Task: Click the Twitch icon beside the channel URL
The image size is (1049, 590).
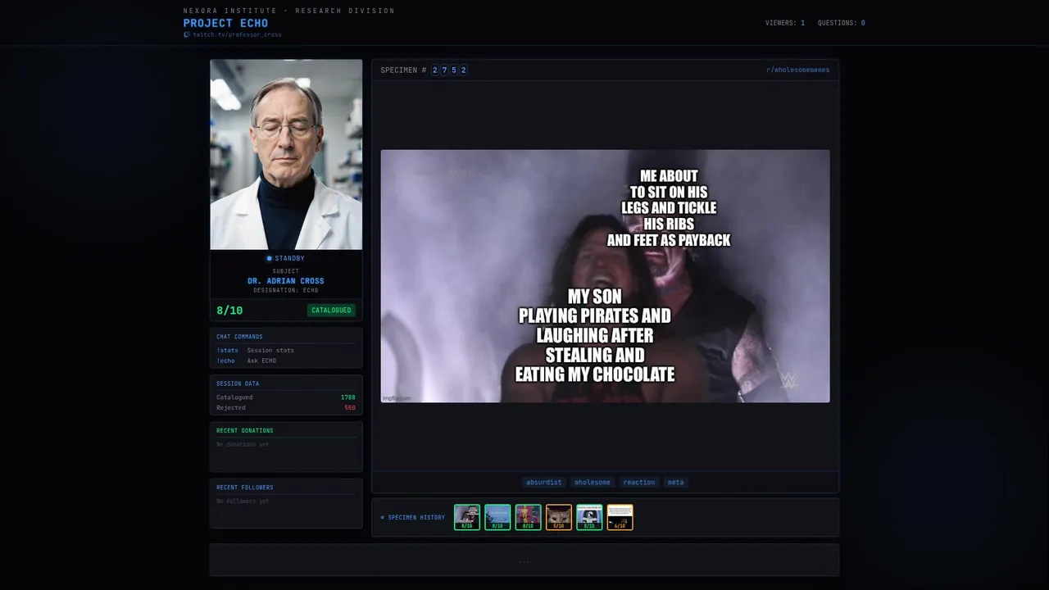Action: click(x=187, y=34)
